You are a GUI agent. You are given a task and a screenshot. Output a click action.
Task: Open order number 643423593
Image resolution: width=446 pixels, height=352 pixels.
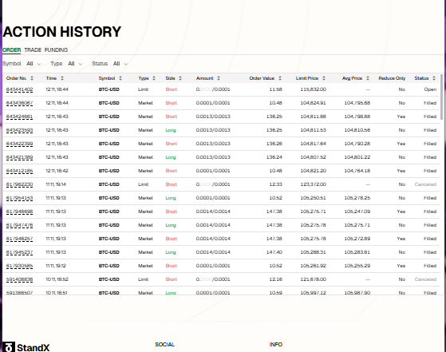[20, 130]
